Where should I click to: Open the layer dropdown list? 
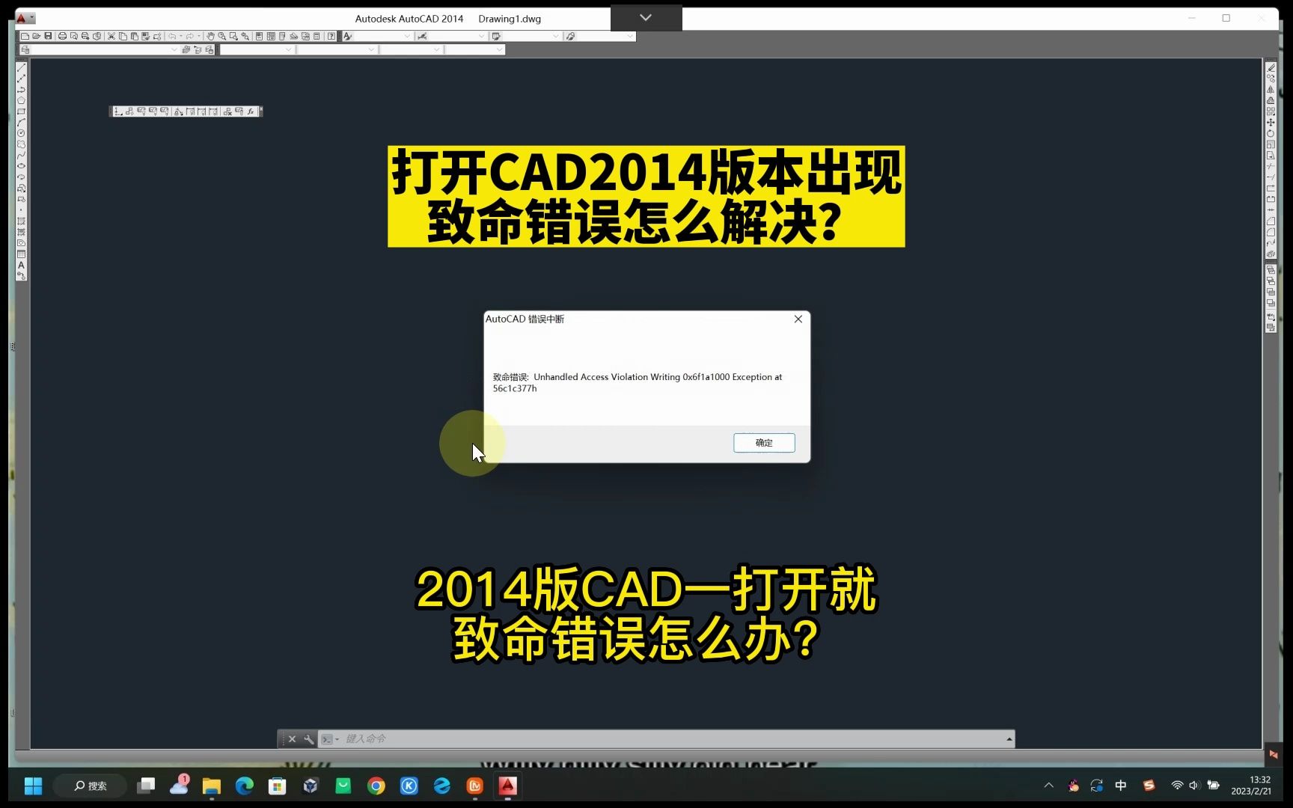[x=174, y=49]
